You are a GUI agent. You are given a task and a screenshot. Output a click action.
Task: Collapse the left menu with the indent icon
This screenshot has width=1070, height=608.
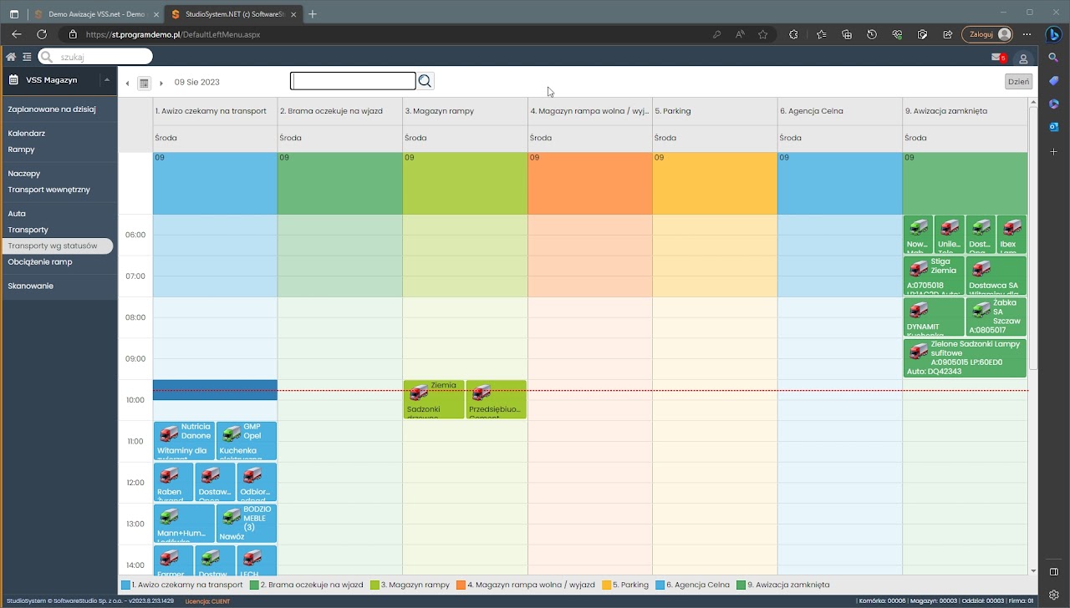(27, 57)
